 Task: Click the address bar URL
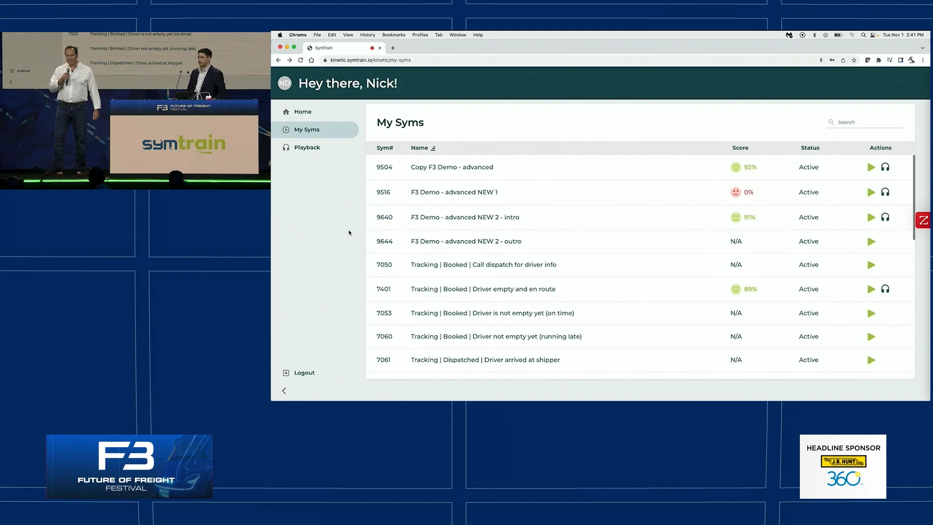click(371, 60)
